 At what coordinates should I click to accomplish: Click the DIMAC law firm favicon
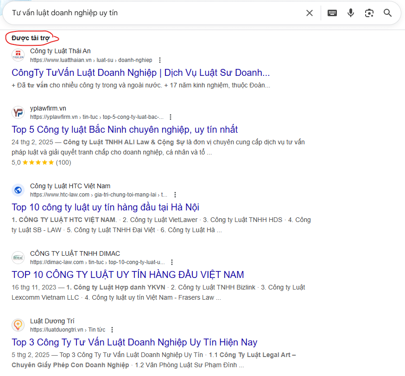[18, 258]
